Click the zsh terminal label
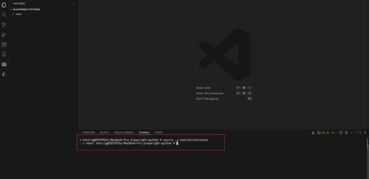This screenshot has width=370, height=179. [x=323, y=132]
